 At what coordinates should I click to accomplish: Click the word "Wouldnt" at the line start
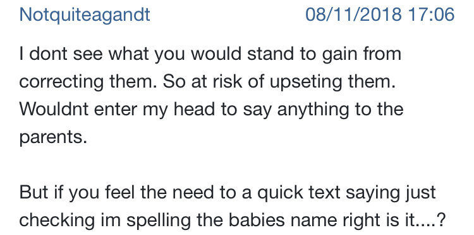(54, 110)
